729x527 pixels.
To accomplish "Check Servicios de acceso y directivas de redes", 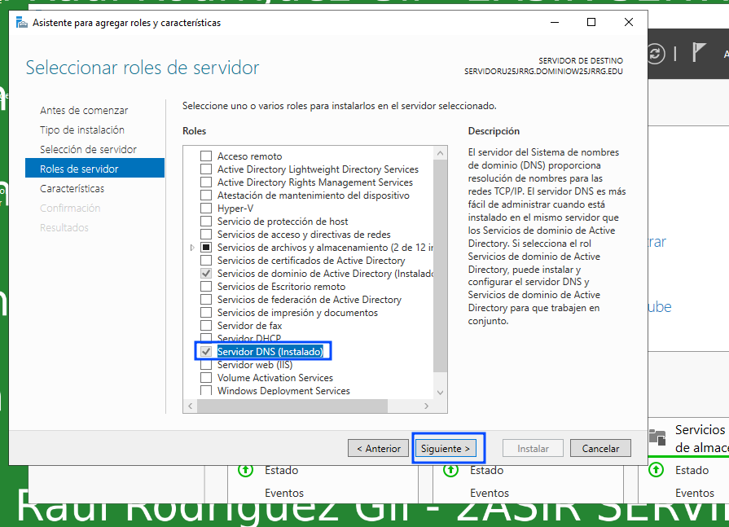I will (x=206, y=235).
